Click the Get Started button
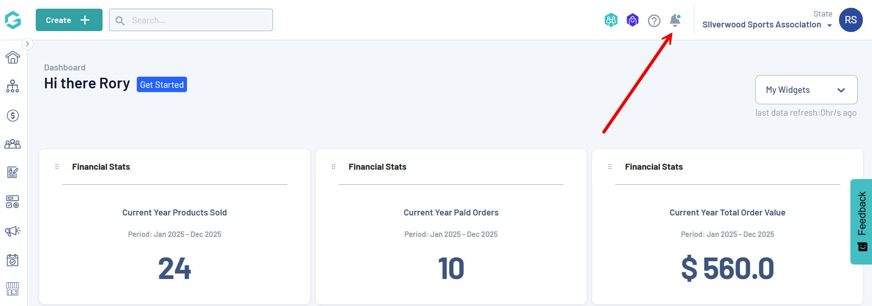The image size is (872, 306). [x=162, y=85]
